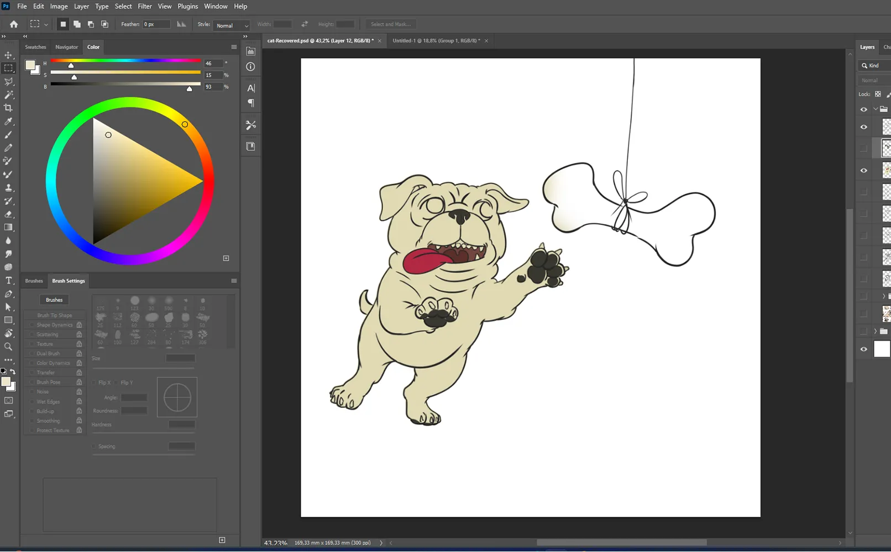The width and height of the screenshot is (891, 552).
Task: Choose Add to Selection mode
Action: pos(77,24)
